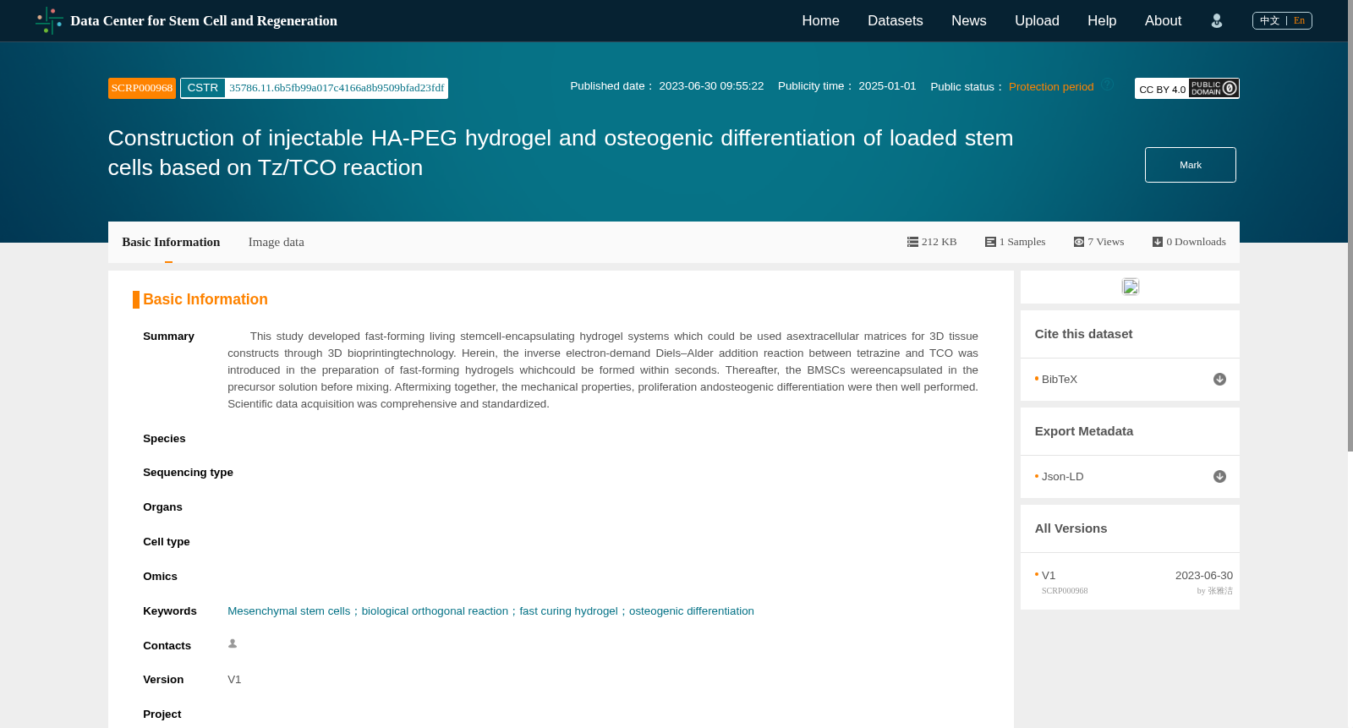This screenshot has height=728, width=1353.
Task: Open the Help menu item
Action: click(x=1102, y=20)
